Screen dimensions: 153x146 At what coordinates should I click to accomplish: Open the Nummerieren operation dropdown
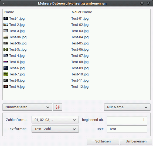click(x=27, y=107)
